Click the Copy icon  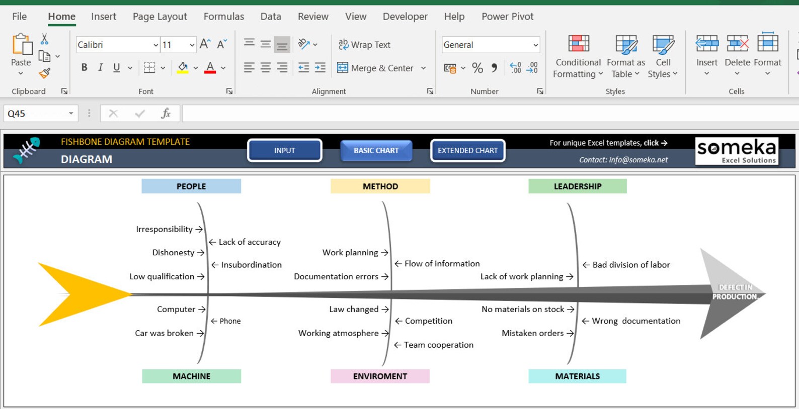[45, 56]
